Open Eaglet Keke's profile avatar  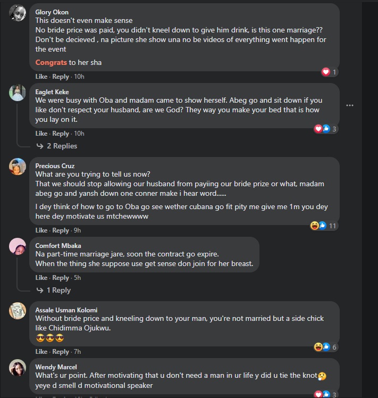click(18, 92)
